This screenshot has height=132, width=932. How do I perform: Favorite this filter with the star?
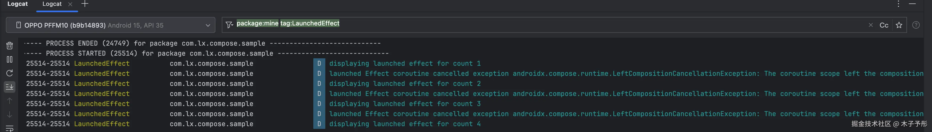899,25
